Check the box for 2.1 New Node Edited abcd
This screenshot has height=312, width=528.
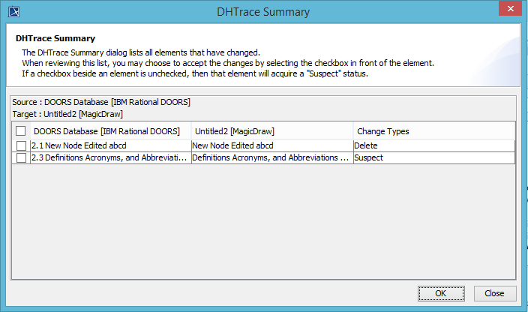[21, 145]
